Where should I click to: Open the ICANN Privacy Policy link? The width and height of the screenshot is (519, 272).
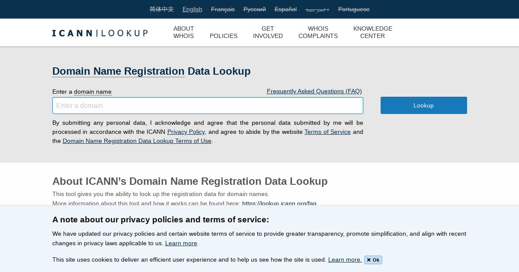(x=186, y=132)
